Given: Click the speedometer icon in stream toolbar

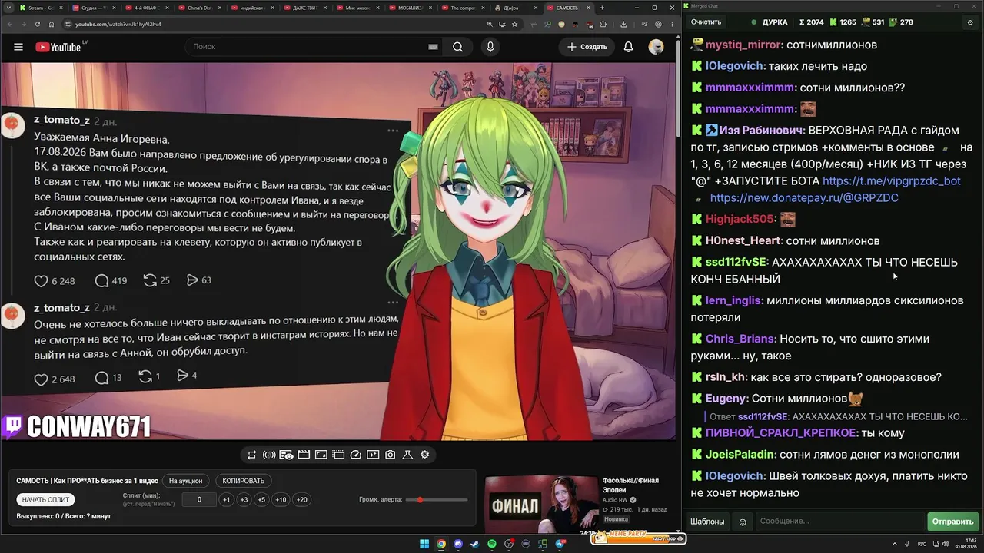Looking at the screenshot, I should (x=355, y=455).
